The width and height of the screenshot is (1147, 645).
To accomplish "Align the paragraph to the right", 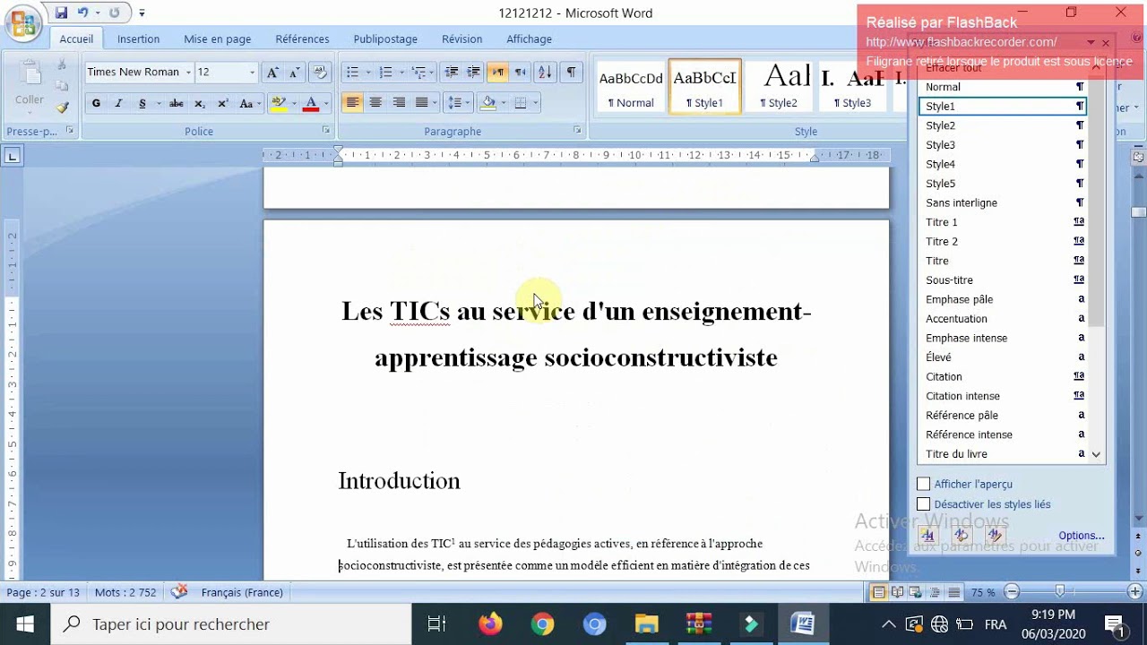I will (399, 103).
